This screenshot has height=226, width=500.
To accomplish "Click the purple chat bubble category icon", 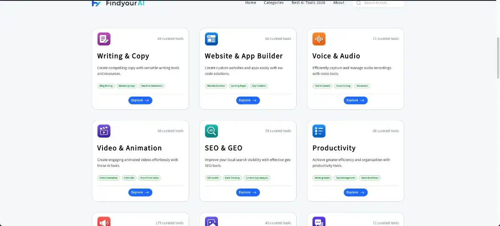I will (x=319, y=221).
